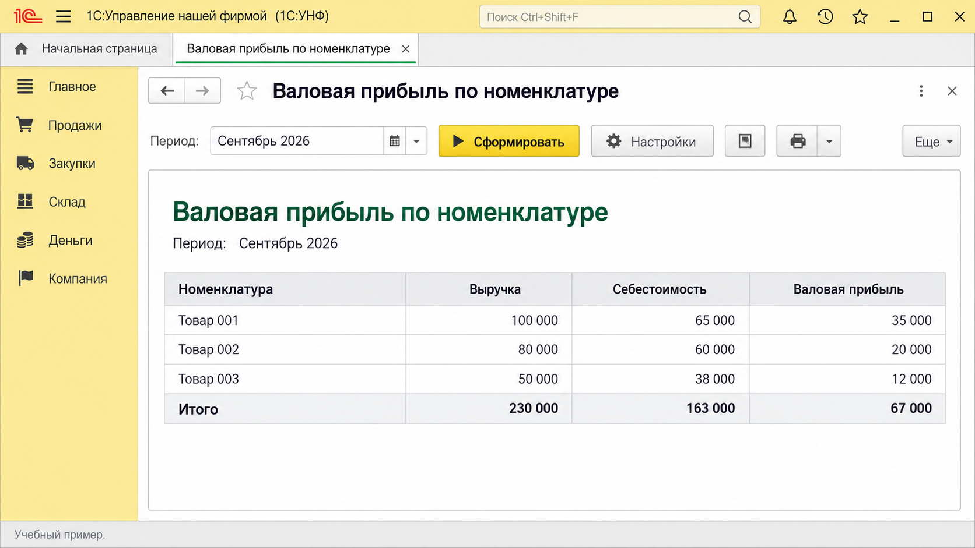
Task: Expand print options dropdown arrow
Action: point(829,141)
